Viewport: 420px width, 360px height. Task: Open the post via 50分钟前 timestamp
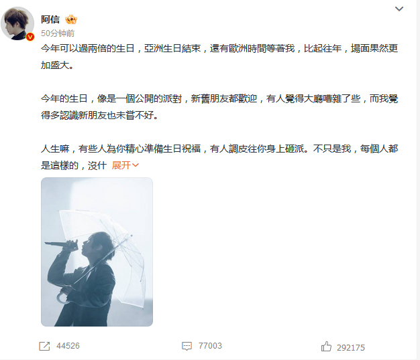pos(58,33)
